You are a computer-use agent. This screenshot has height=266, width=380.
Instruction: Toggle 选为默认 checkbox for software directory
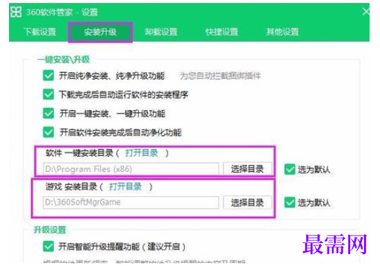pos(290,169)
